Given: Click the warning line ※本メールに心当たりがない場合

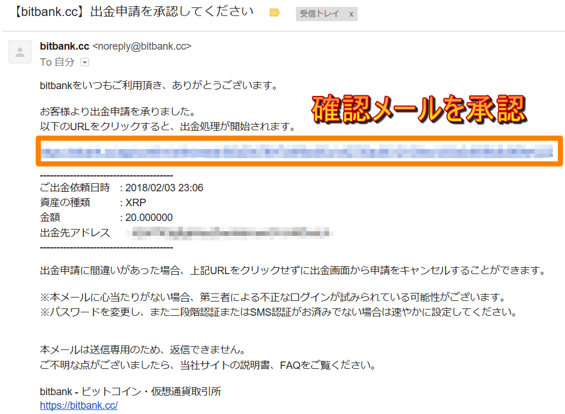Looking at the screenshot, I should tap(274, 298).
